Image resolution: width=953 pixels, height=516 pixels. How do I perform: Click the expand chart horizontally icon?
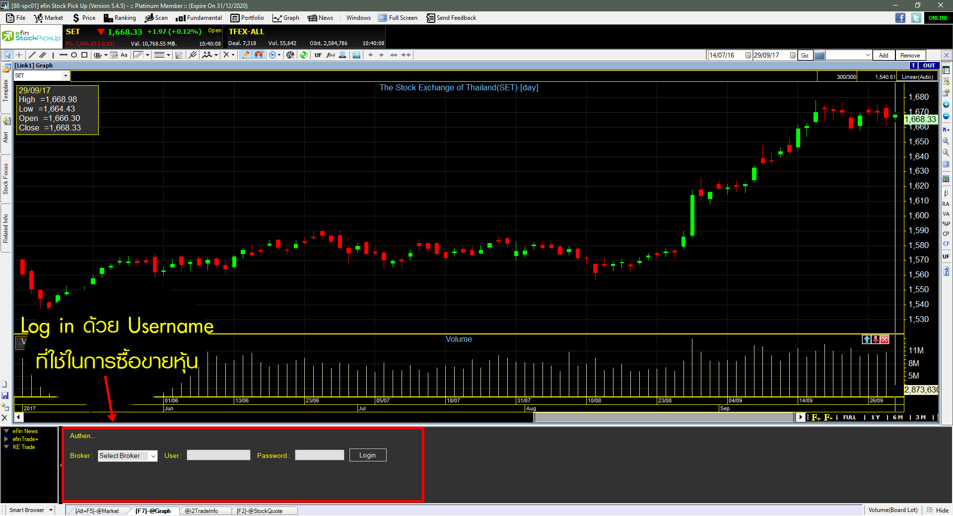(394, 55)
